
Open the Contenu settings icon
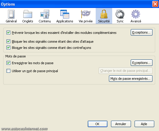[x=45, y=14]
